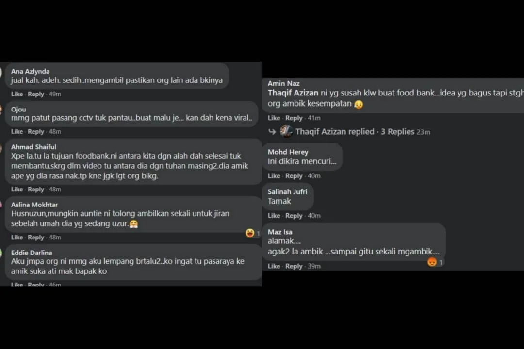Click angry reaction emoji on Maz Isa's comment
Viewport: 524px width, 349px height.
pos(432,262)
